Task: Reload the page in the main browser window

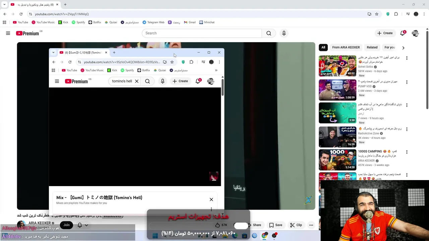Action: tap(21, 14)
